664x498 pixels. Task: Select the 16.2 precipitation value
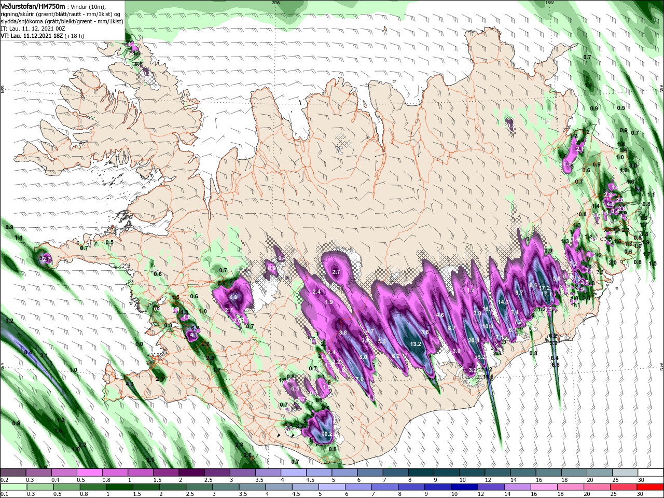coord(488,309)
